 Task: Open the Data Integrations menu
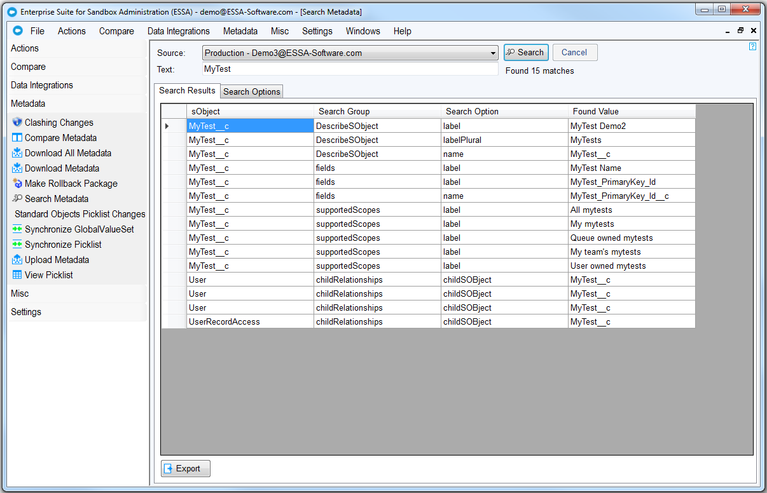[179, 31]
